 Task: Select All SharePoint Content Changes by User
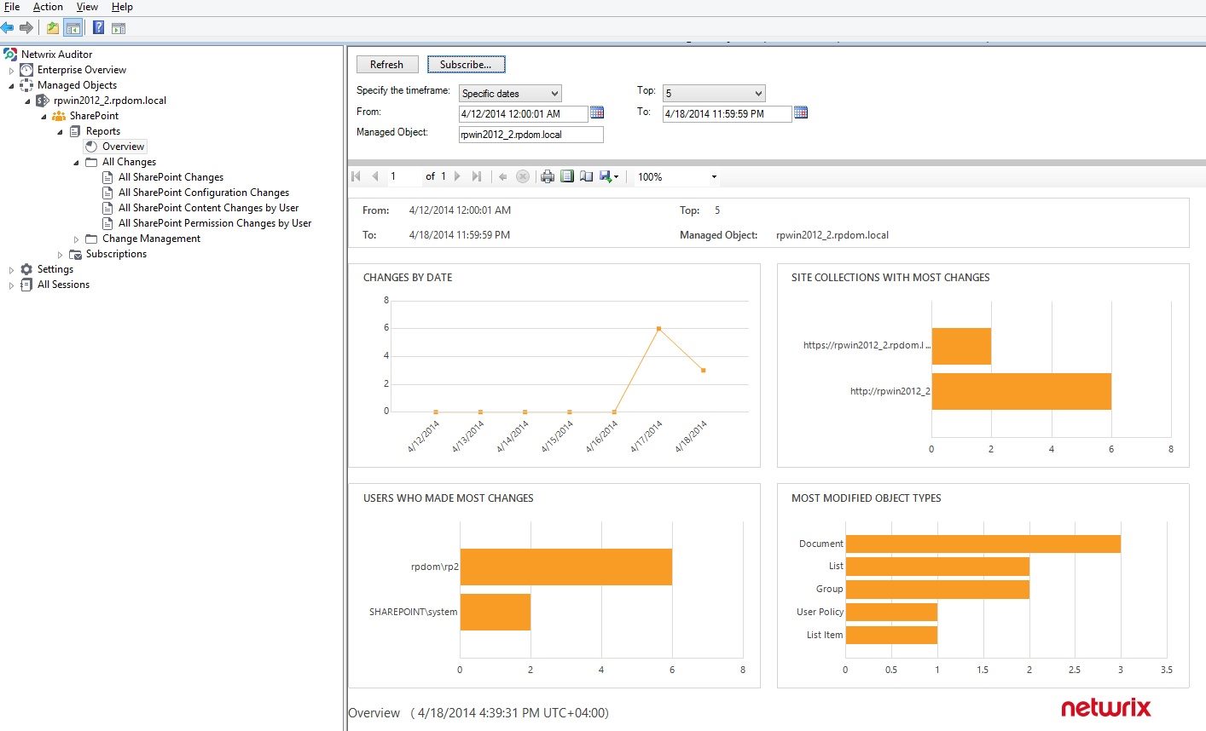[208, 208]
